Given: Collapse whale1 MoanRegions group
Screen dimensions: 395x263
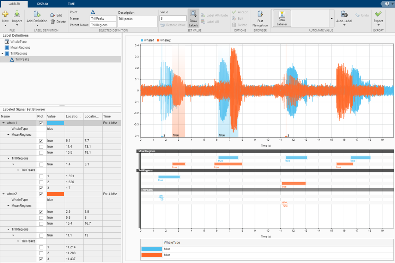Looking at the screenshot, I should [8, 135].
